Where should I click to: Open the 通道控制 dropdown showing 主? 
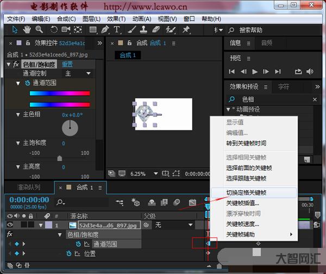coord(79,73)
